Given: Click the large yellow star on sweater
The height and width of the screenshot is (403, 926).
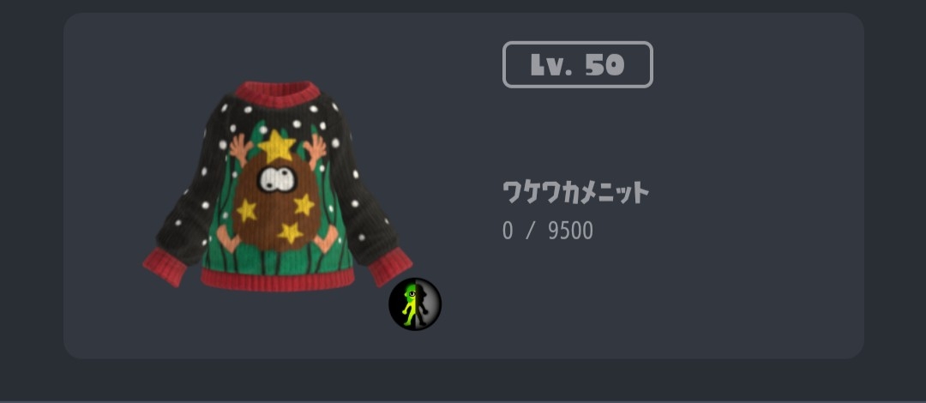Looking at the screenshot, I should pos(277,146).
